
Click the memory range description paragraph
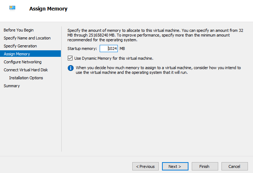point(154,35)
